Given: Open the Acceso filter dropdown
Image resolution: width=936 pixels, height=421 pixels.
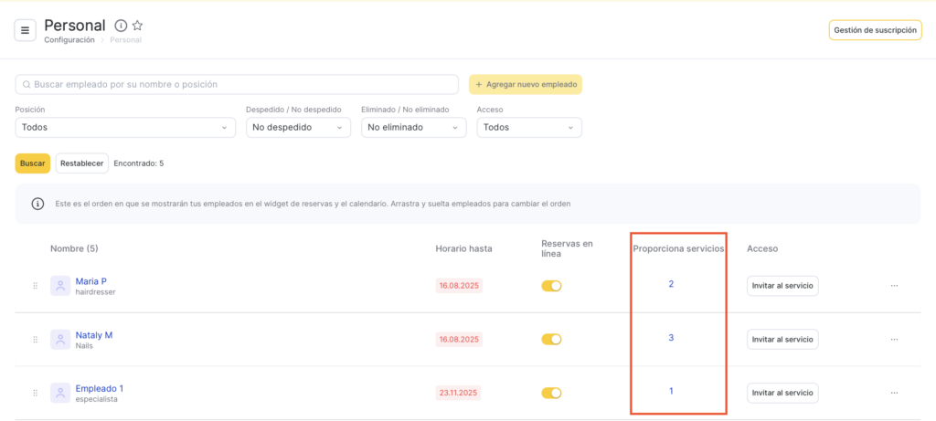Looking at the screenshot, I should pyautogui.click(x=528, y=127).
